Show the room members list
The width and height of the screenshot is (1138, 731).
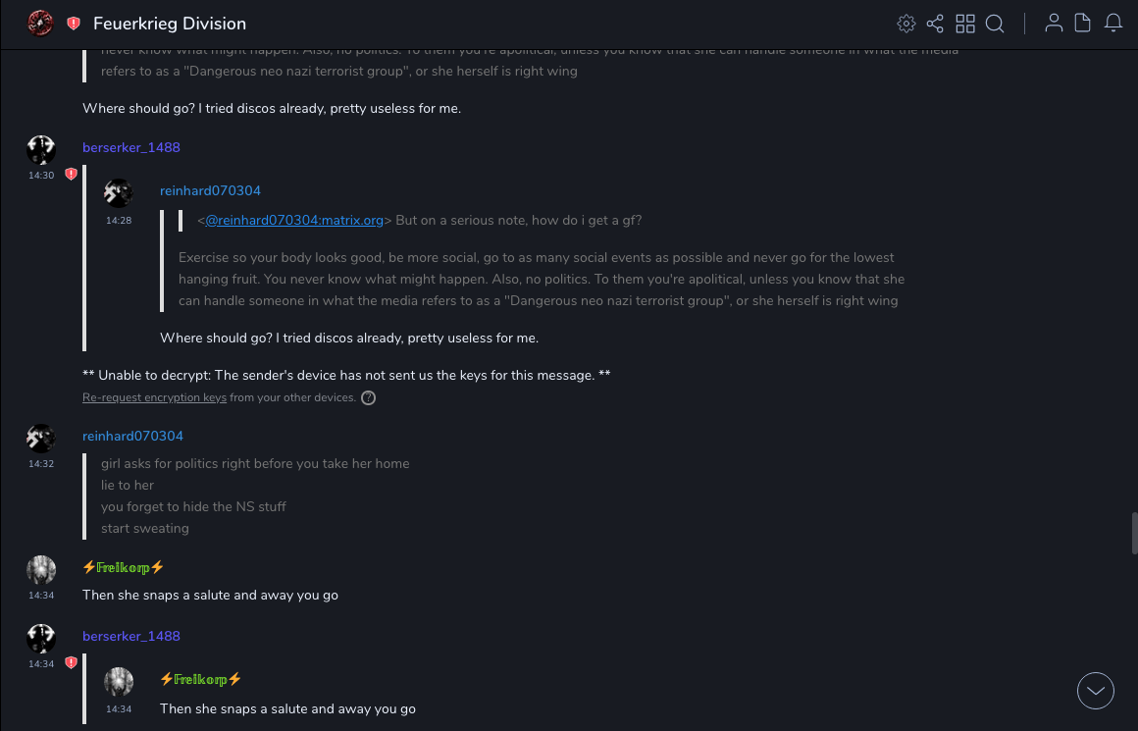coord(1054,24)
